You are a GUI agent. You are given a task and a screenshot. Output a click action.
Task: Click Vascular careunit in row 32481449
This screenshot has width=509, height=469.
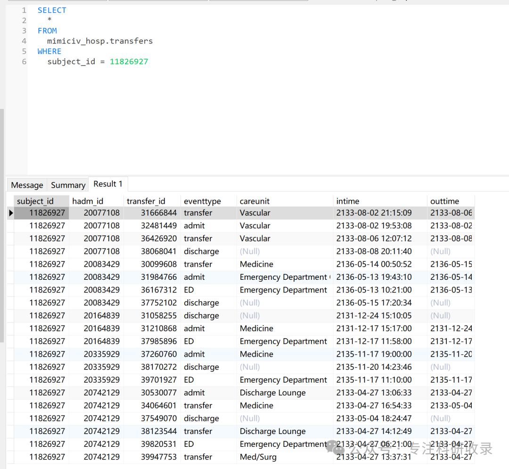tap(285, 226)
